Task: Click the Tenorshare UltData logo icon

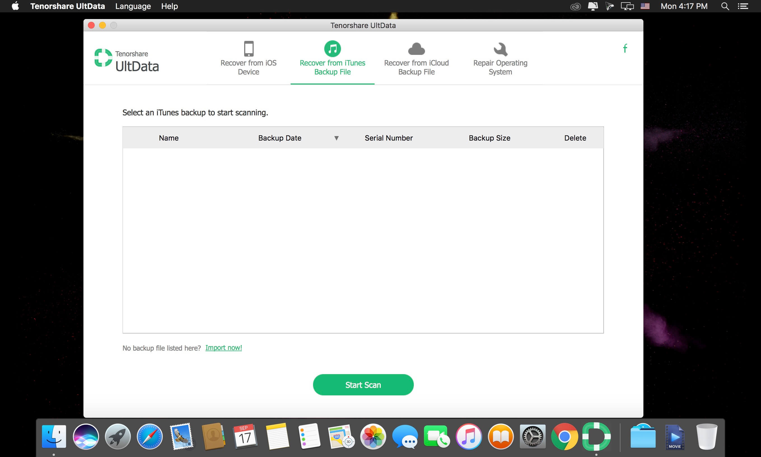Action: point(104,58)
